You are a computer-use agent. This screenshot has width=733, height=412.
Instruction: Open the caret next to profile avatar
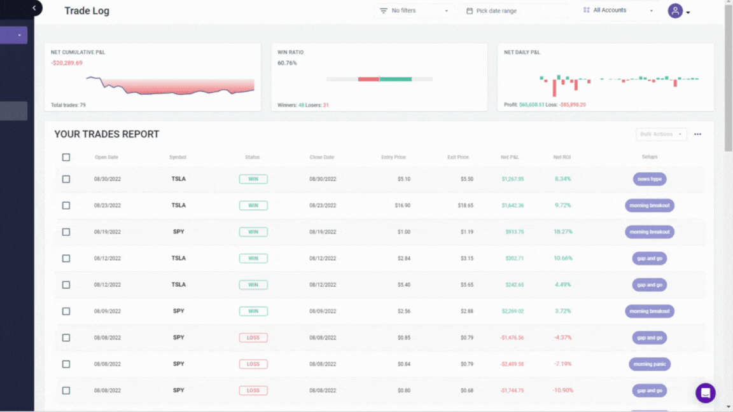pyautogui.click(x=688, y=13)
